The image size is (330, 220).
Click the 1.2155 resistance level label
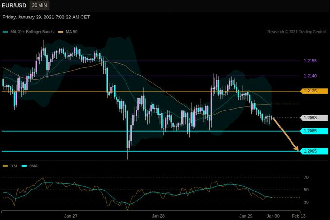(310, 61)
